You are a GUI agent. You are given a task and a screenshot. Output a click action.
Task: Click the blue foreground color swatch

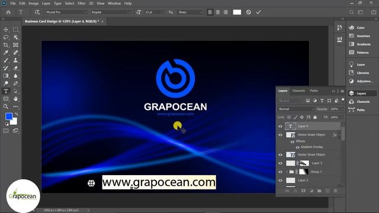tap(8, 116)
